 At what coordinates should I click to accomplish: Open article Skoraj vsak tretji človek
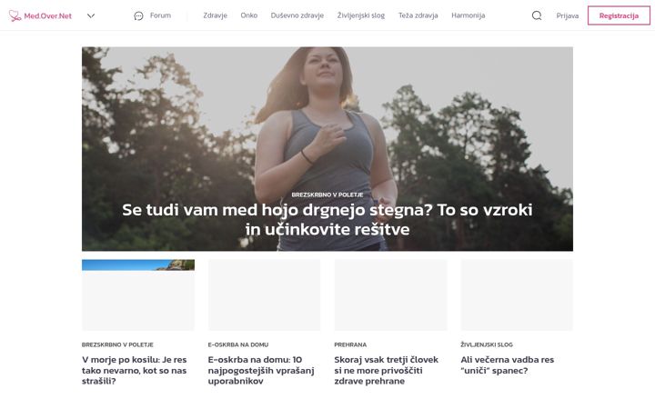point(387,370)
